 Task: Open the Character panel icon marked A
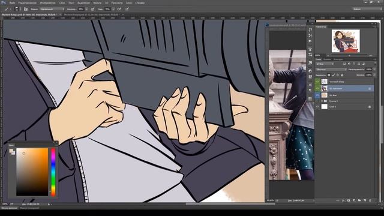(310, 85)
